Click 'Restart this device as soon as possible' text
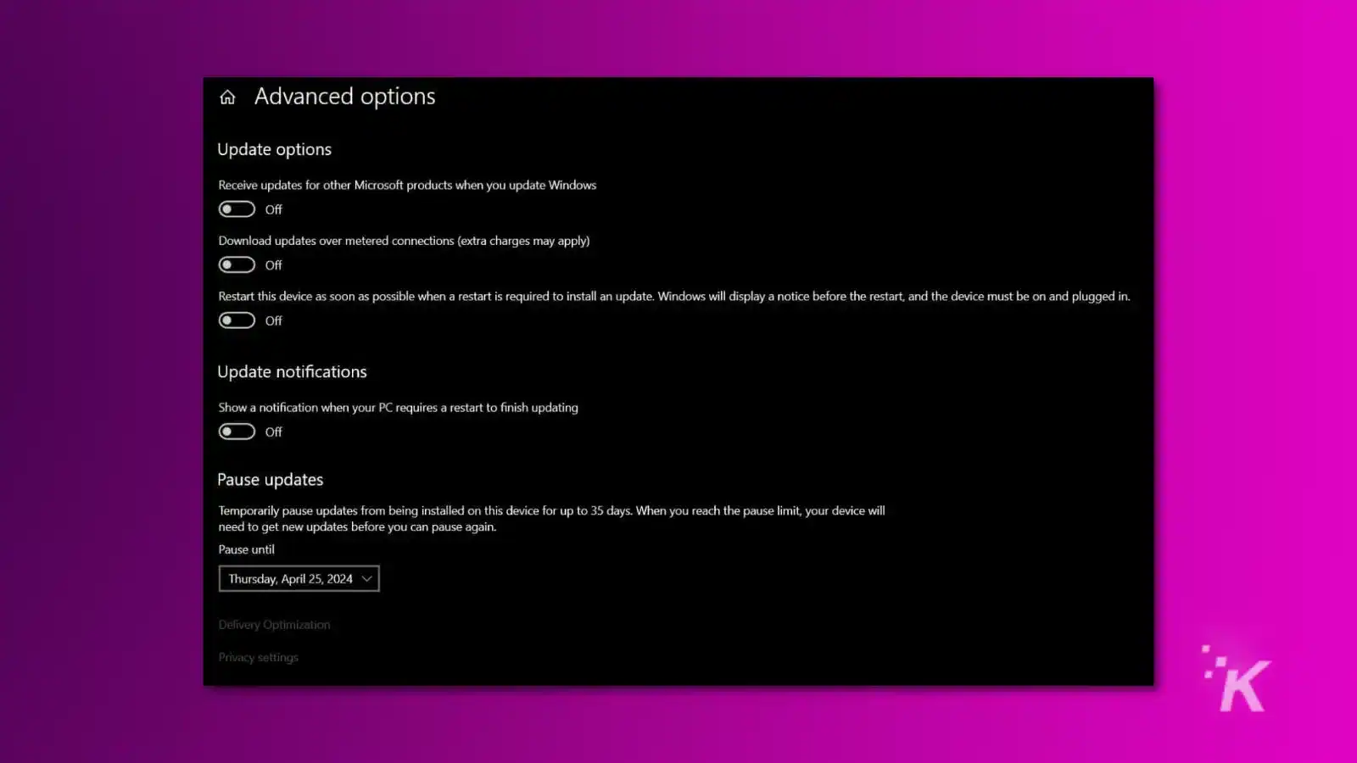 tap(673, 297)
